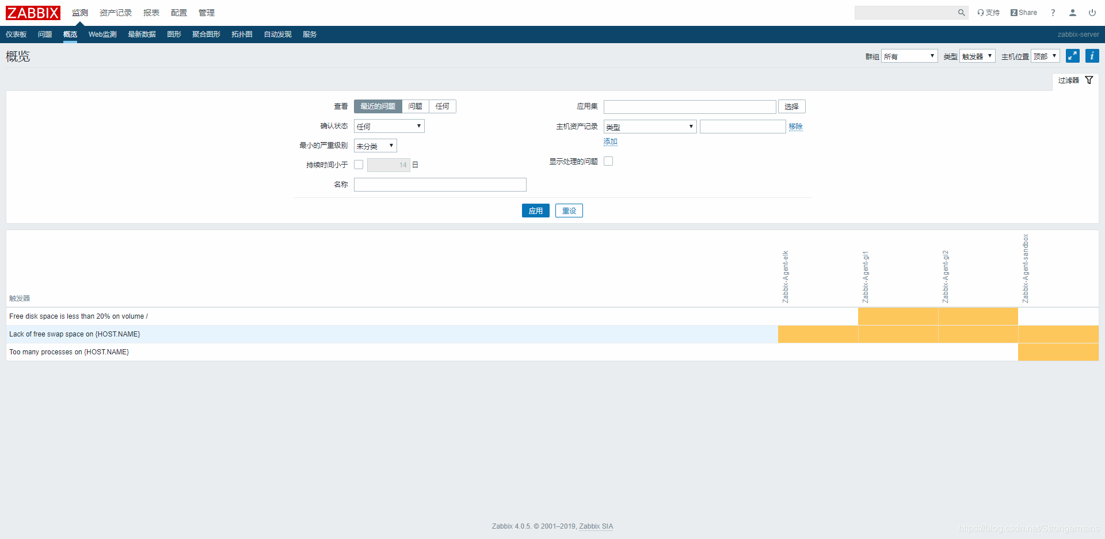Screen dimensions: 1105x539
Task: Focus the global search field
Action: pos(905,13)
